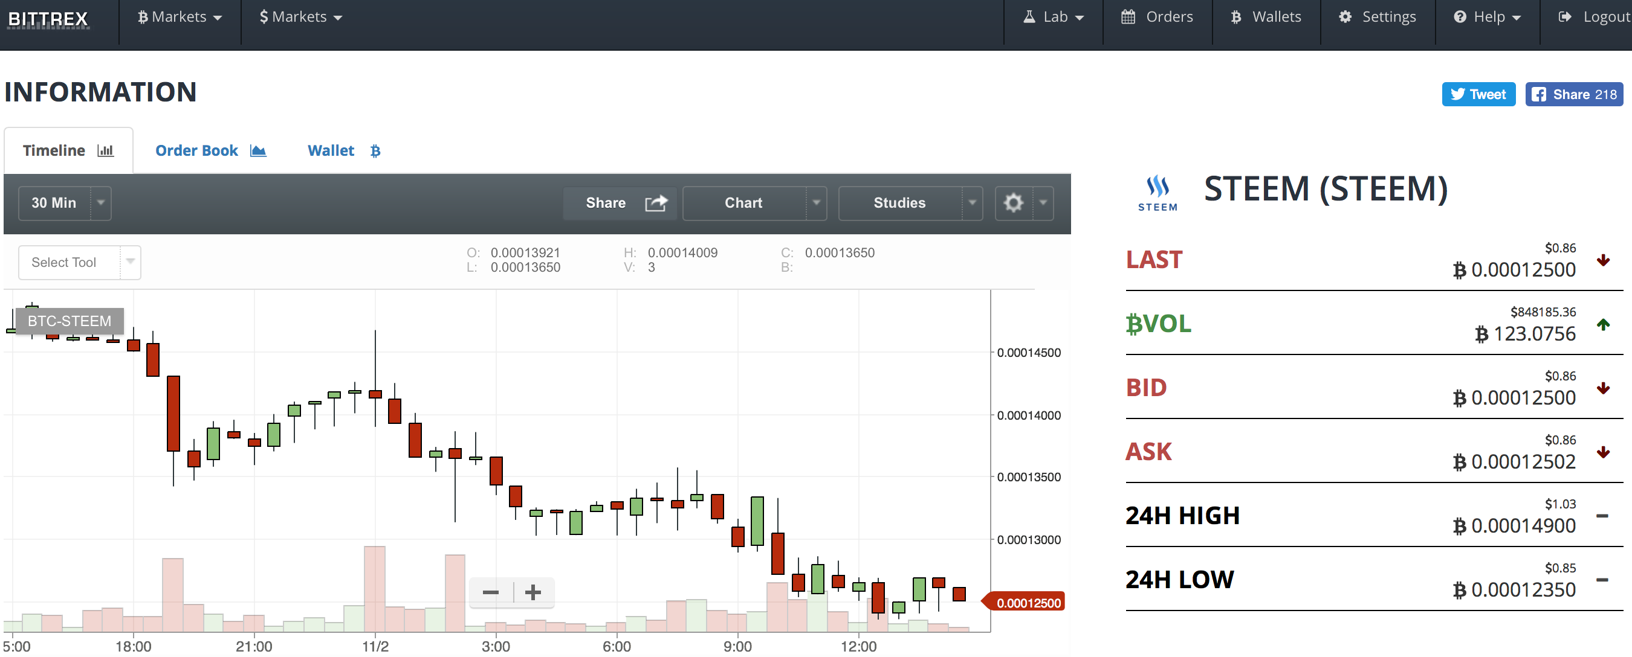1632x657 pixels.
Task: Click the 24H LOW dash indicator
Action: coord(1603,580)
